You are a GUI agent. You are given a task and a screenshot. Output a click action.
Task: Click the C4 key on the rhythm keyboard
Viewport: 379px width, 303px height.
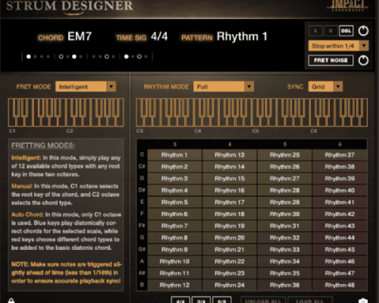coord(197,121)
